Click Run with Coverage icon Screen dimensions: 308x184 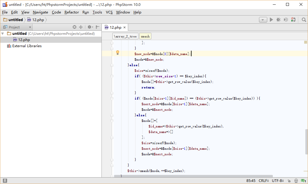click(x=286, y=20)
